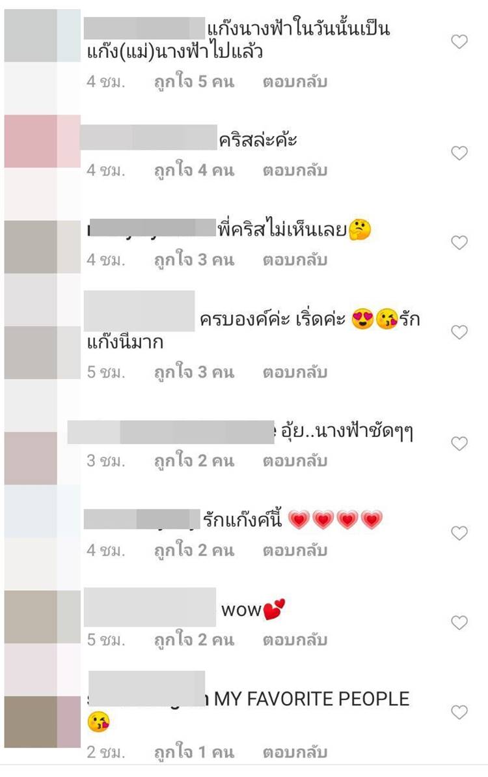Open the username of wow commenter

coord(150,607)
